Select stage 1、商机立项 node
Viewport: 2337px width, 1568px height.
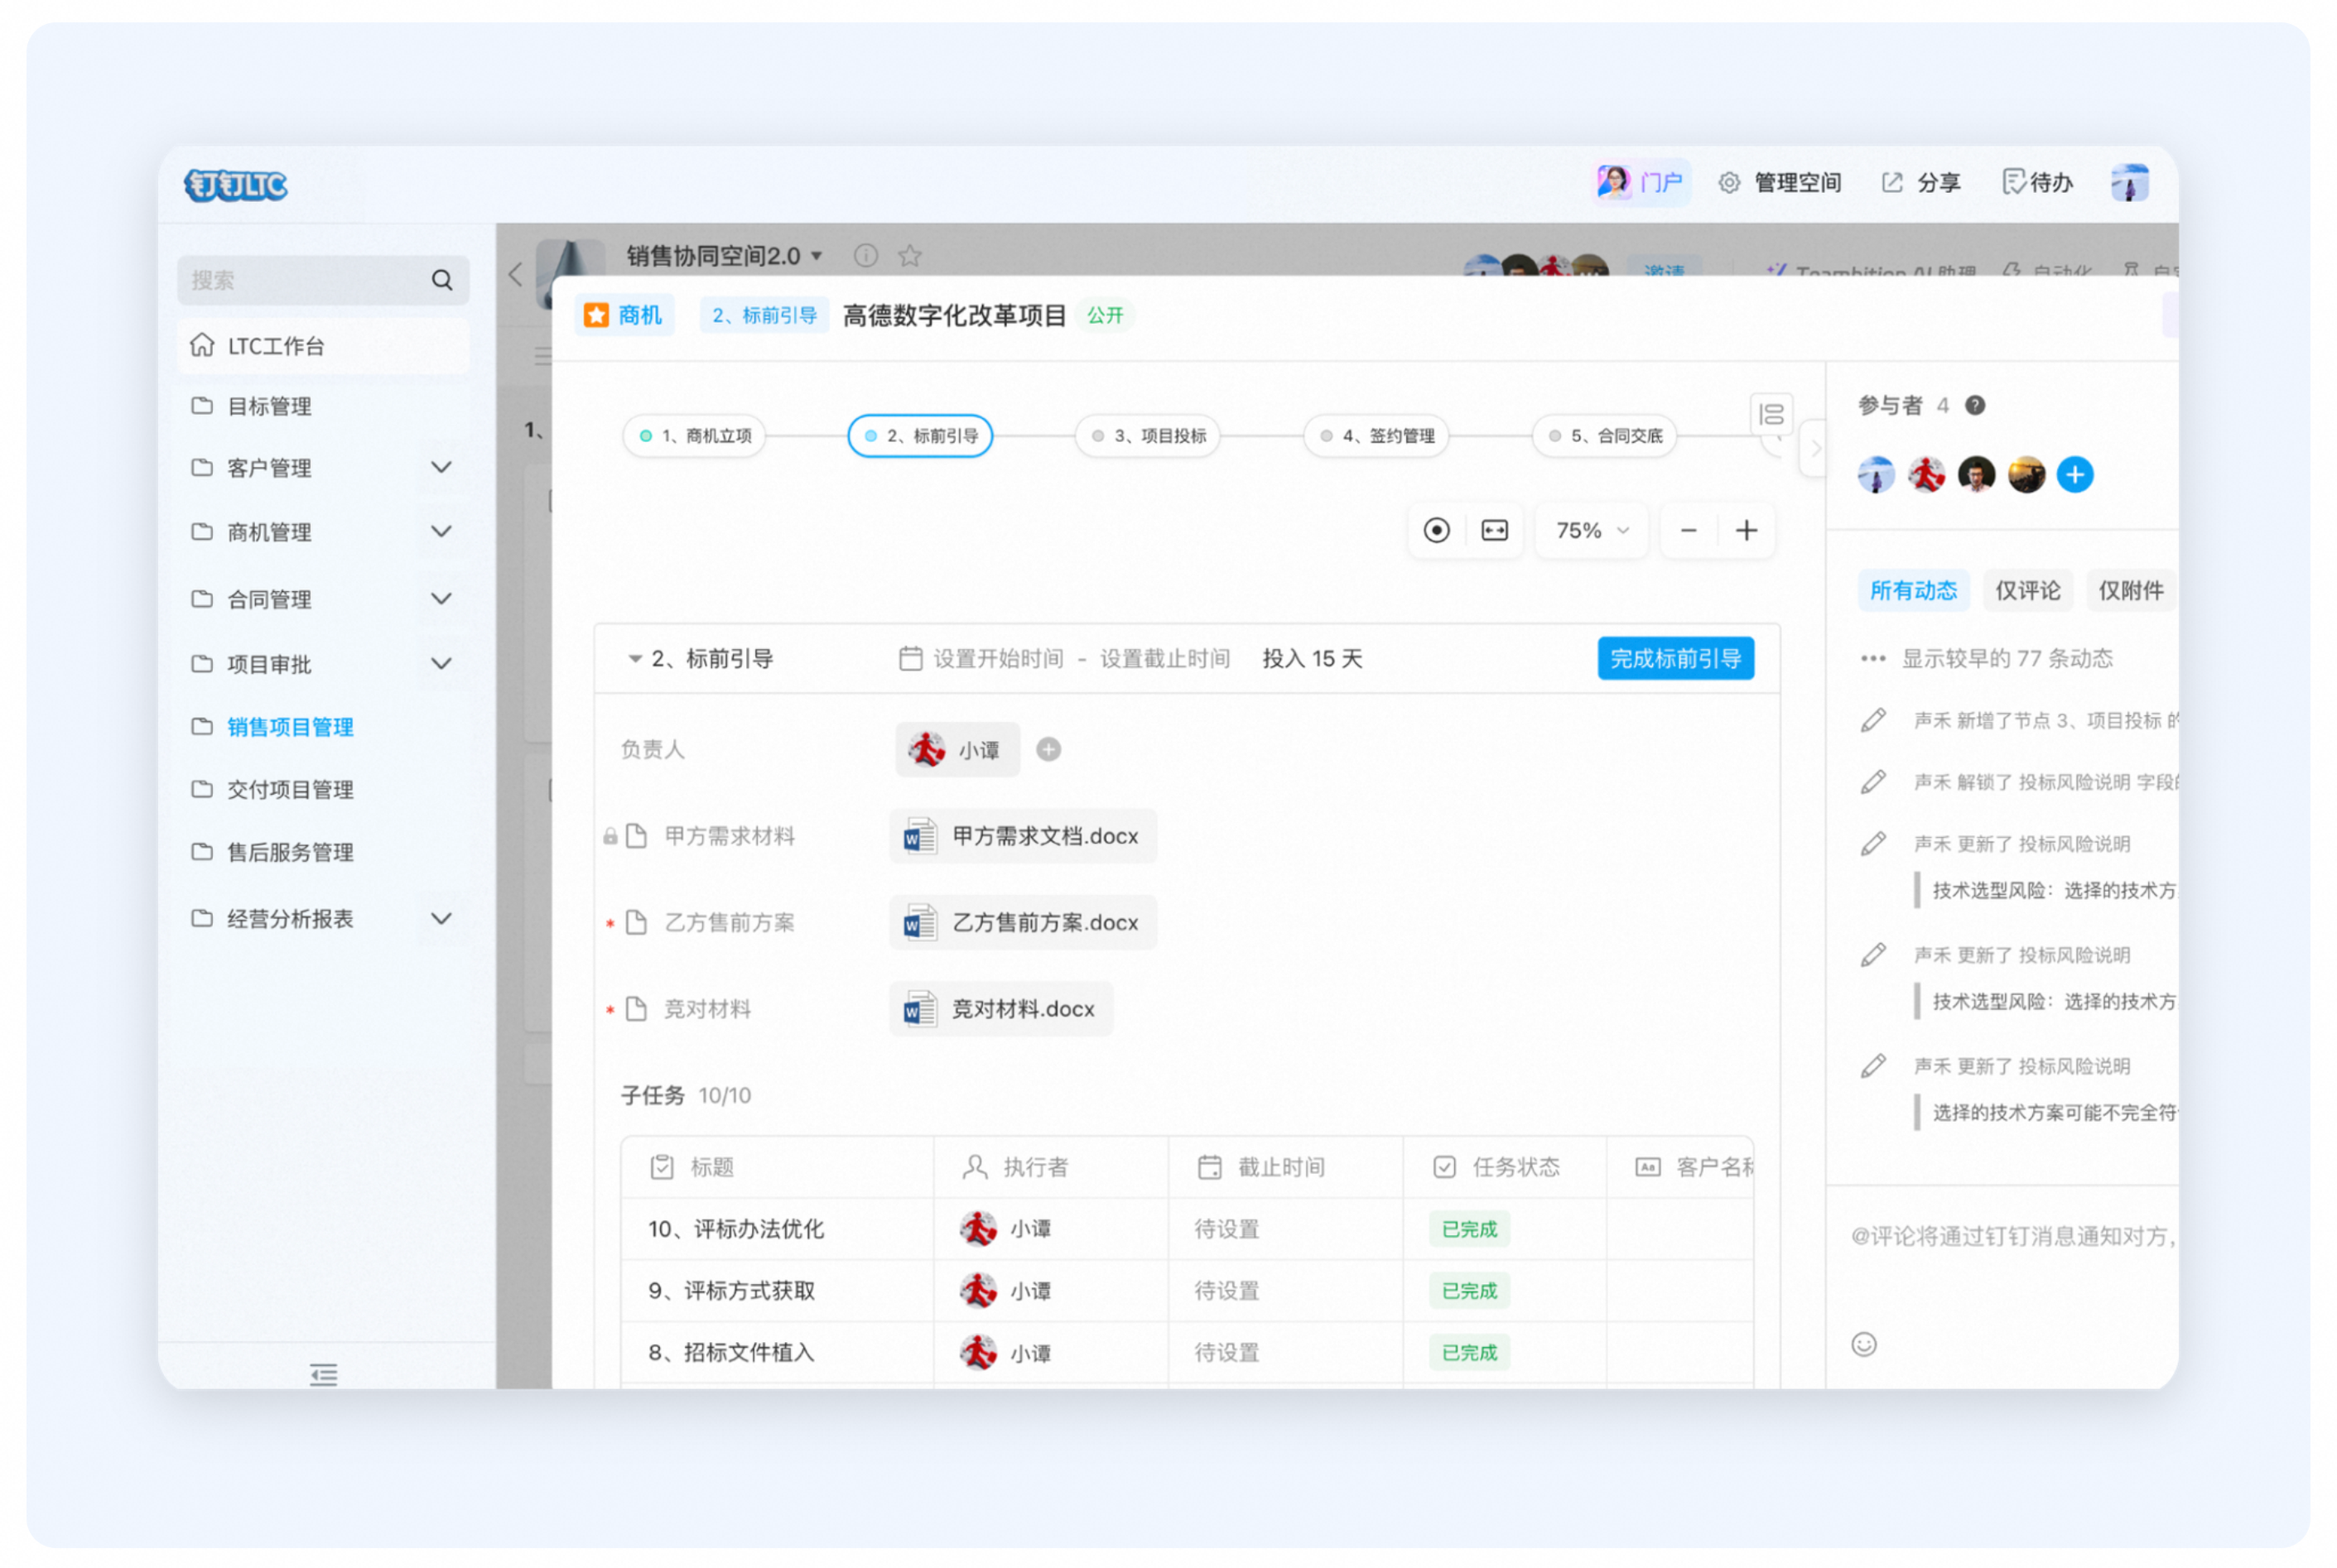(695, 436)
